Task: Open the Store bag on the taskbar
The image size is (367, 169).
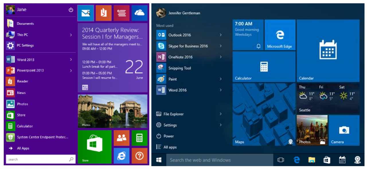Action: pos(327,160)
